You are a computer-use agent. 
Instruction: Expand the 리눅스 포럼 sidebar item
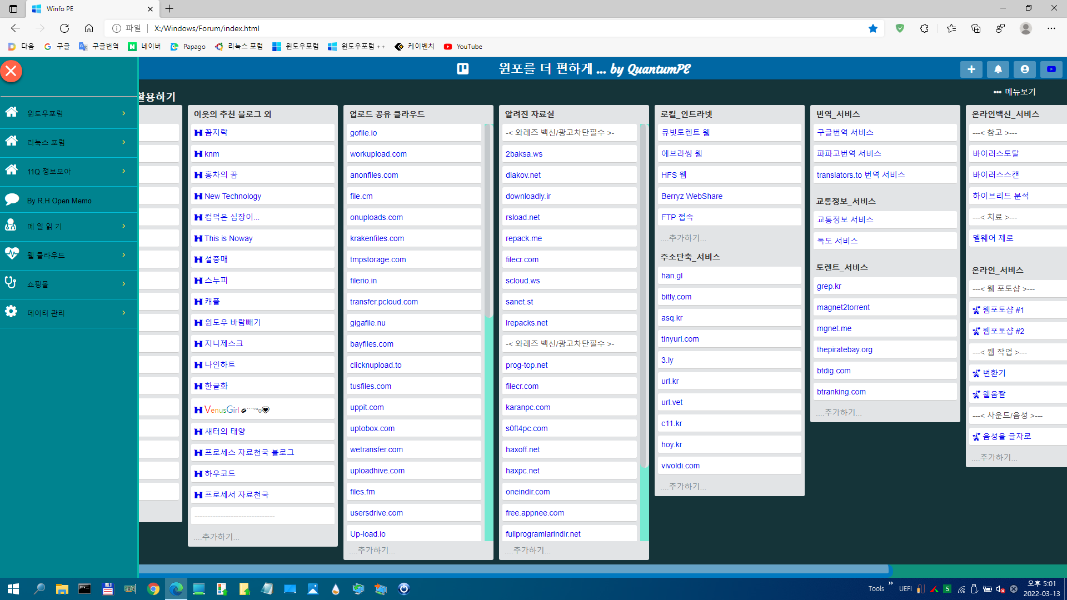coord(68,142)
